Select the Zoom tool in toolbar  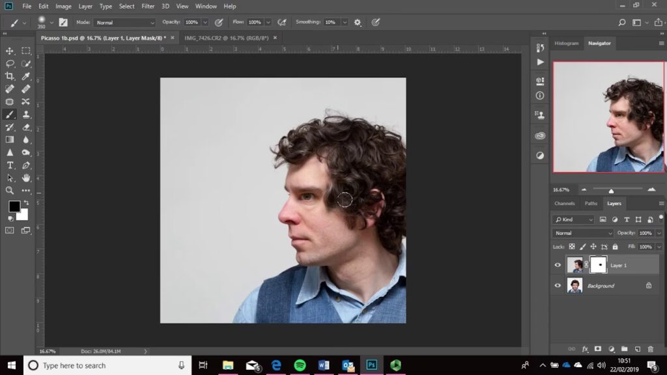(10, 190)
